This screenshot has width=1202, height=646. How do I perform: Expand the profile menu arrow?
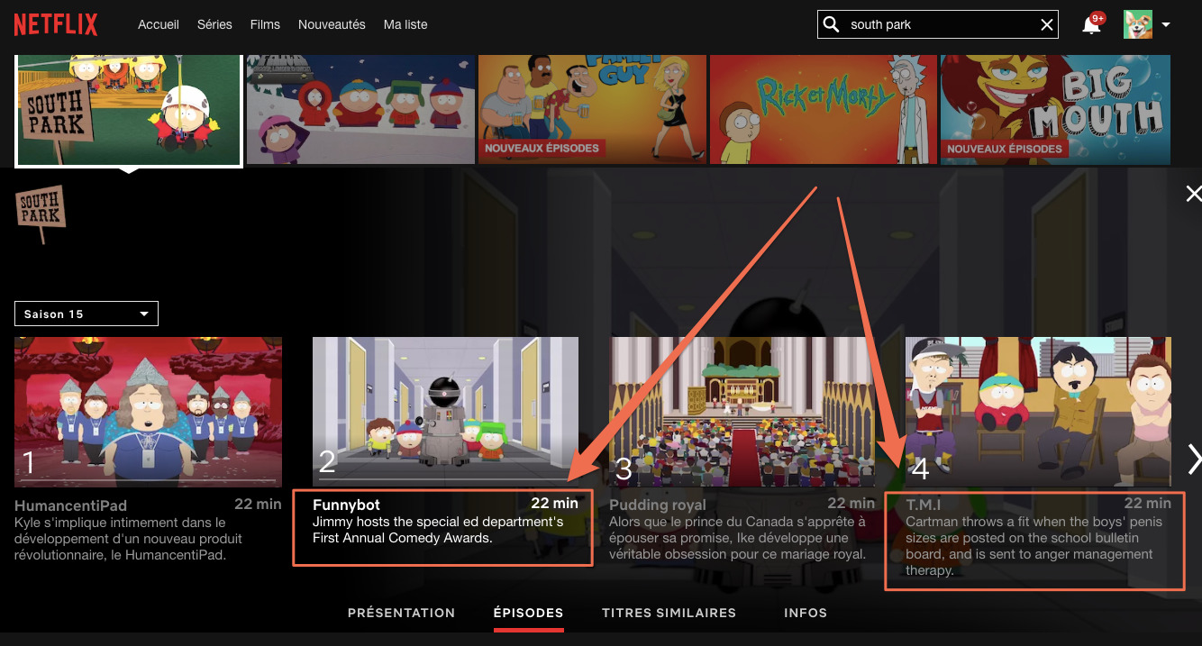click(1166, 25)
